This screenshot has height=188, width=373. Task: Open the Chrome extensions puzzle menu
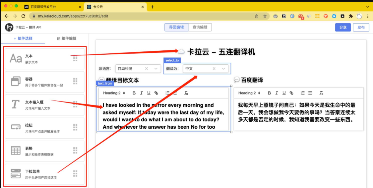(351, 16)
